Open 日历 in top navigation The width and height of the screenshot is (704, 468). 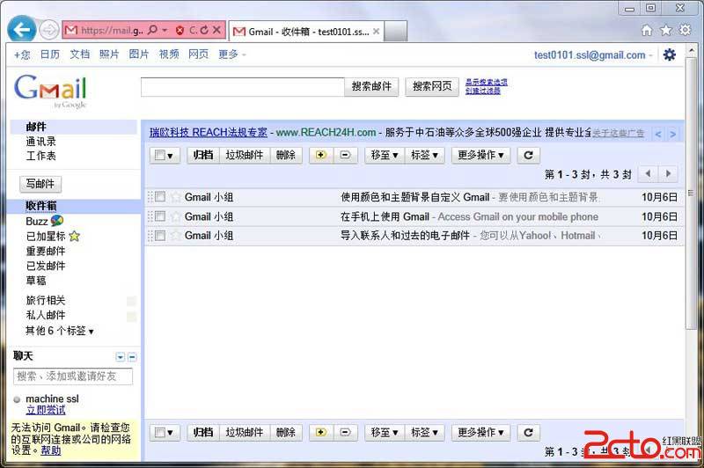(x=50, y=55)
